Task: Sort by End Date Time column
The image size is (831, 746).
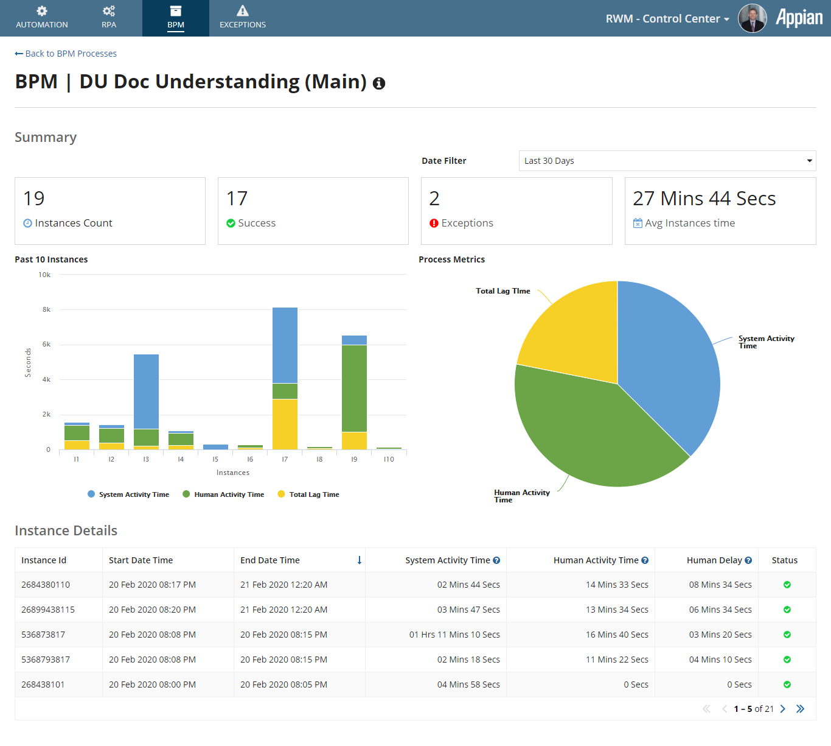Action: coord(270,560)
